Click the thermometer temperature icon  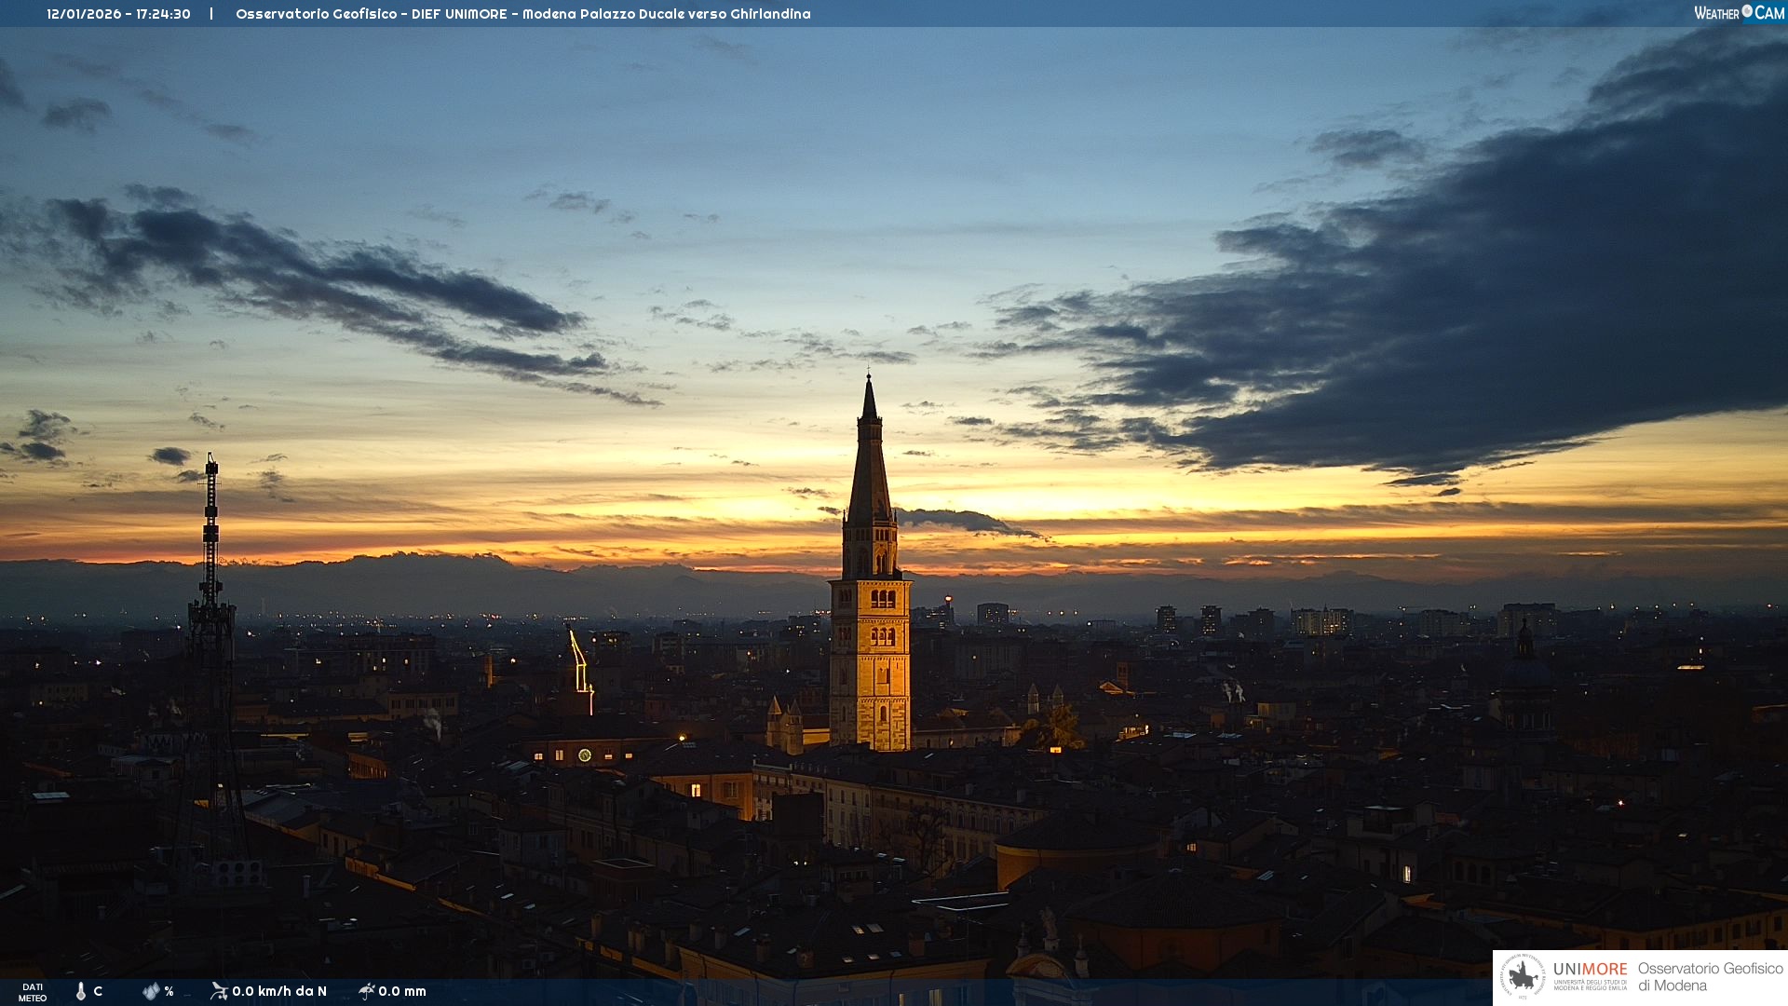(81, 991)
